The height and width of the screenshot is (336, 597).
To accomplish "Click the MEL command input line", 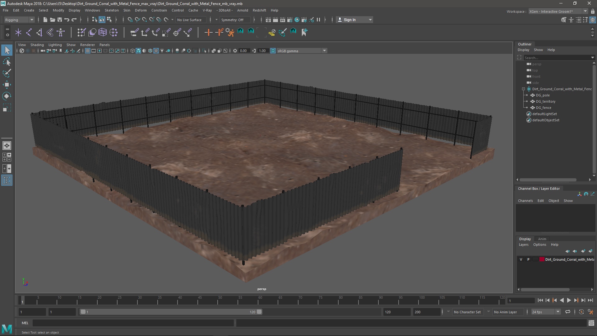I will point(133,323).
